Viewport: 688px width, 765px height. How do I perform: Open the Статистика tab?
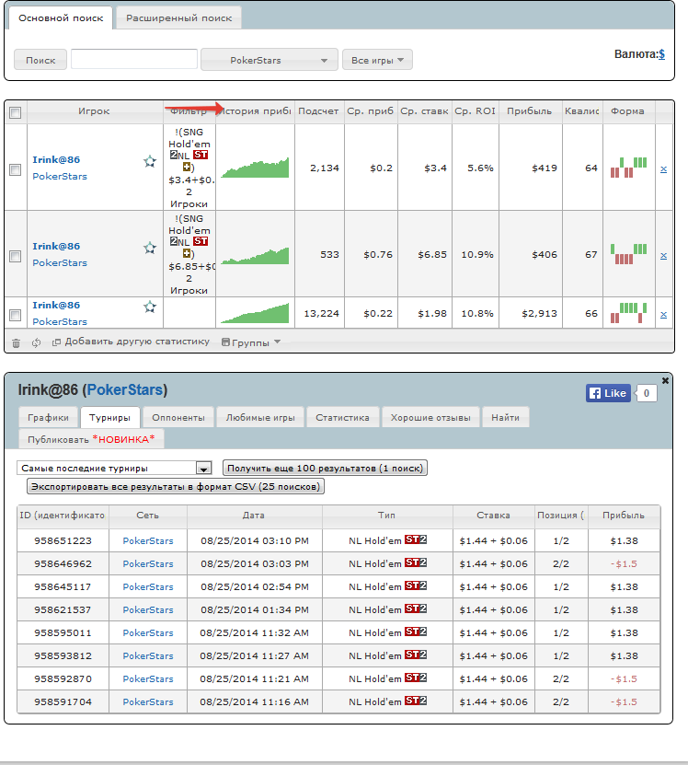click(x=342, y=418)
